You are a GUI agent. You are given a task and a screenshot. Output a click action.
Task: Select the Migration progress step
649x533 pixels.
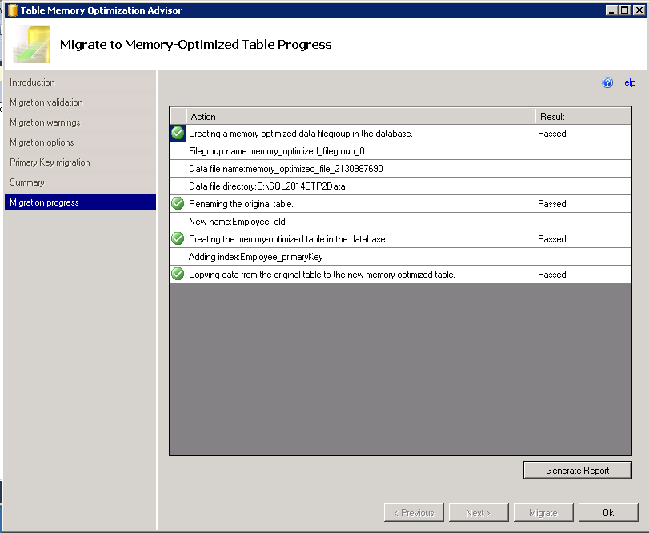coord(44,202)
